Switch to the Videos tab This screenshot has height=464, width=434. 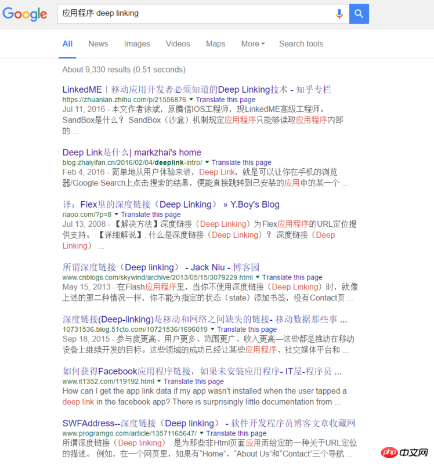(178, 44)
